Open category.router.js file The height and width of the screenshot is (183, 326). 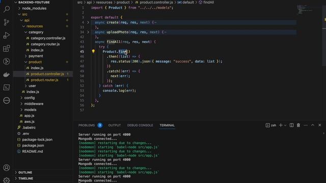(45, 44)
